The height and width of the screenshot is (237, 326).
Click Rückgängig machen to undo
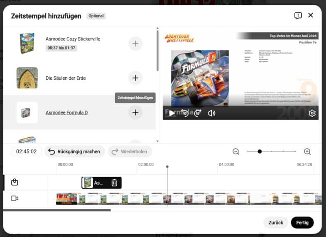tap(74, 151)
